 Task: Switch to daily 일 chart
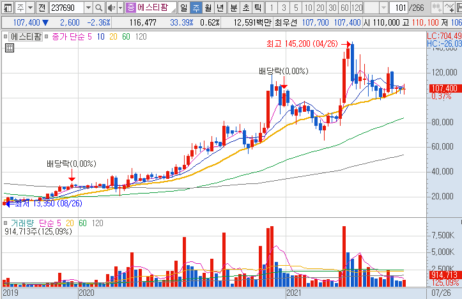click(x=184, y=8)
